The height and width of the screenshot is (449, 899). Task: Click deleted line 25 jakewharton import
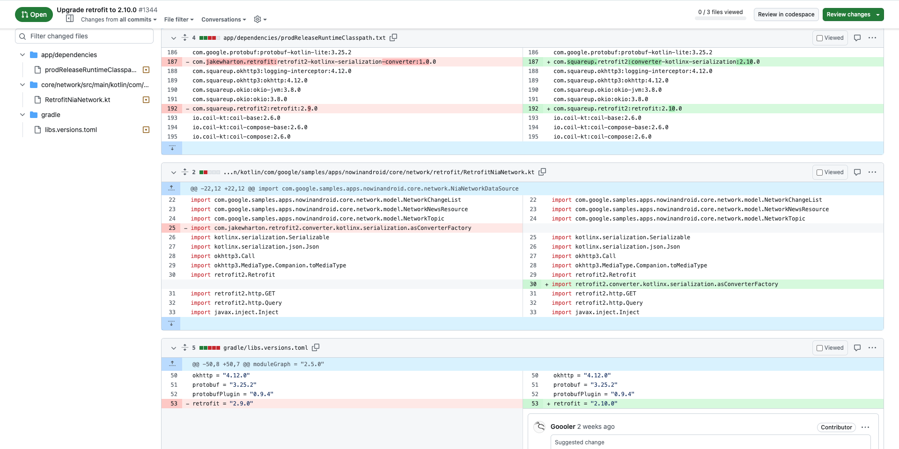coord(342,228)
